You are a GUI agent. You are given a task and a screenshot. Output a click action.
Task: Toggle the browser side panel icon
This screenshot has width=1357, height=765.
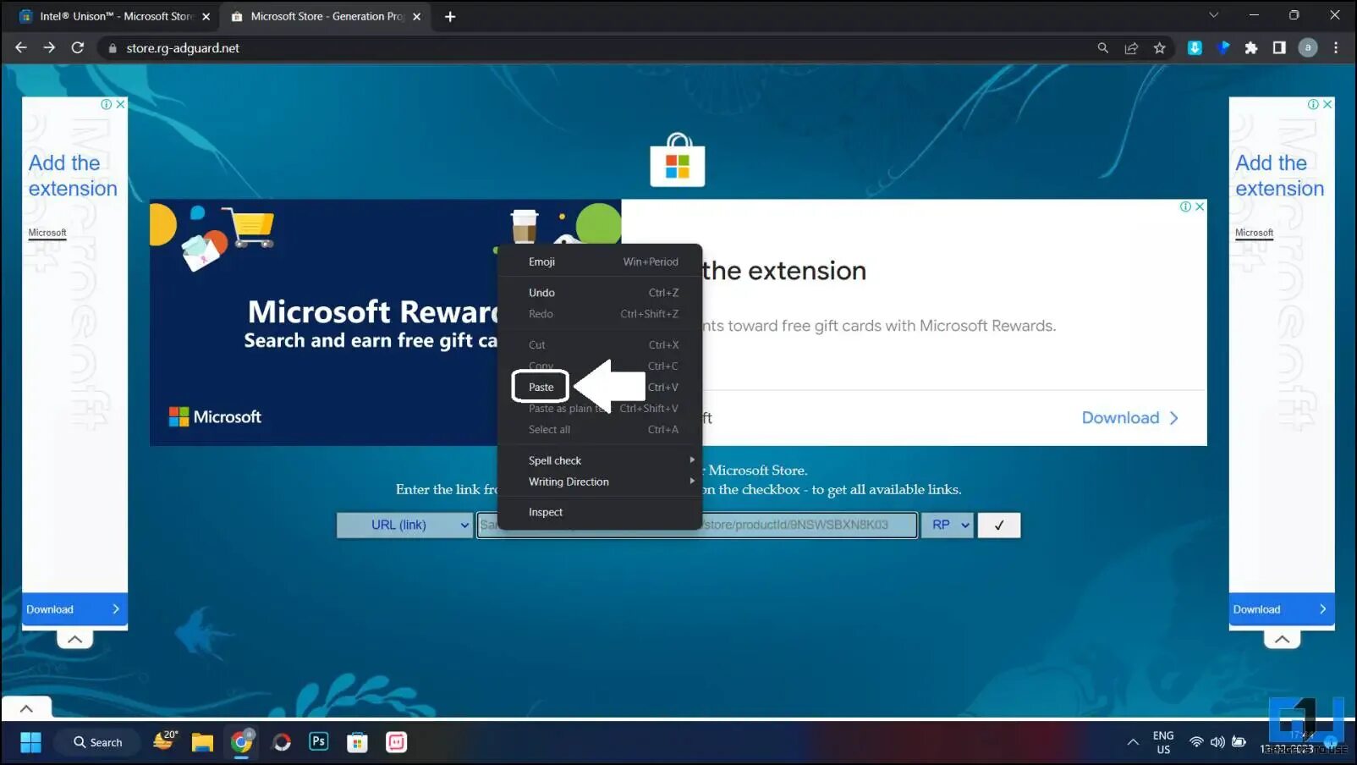[x=1279, y=48]
